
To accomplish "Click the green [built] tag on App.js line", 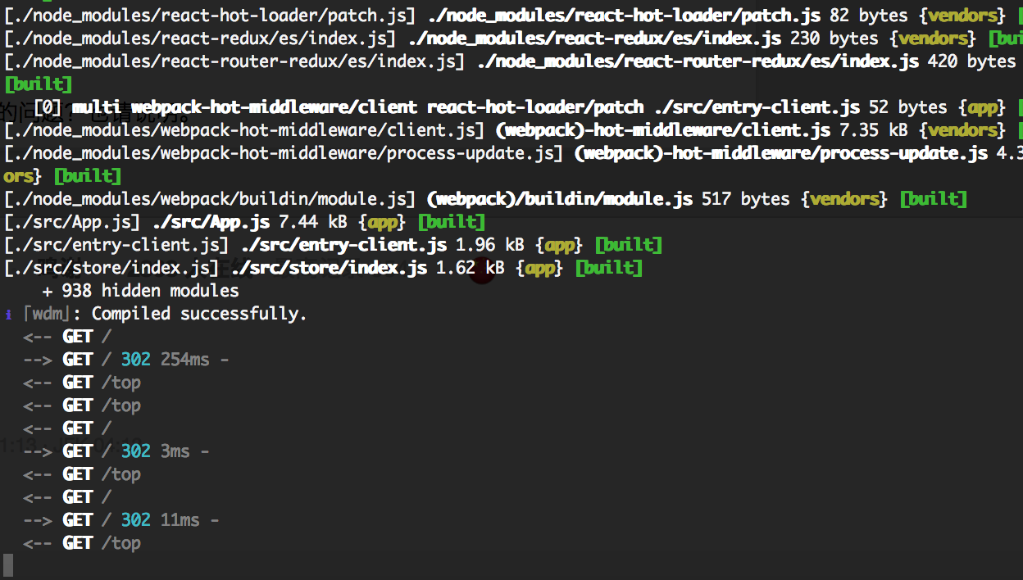I will pyautogui.click(x=451, y=221).
